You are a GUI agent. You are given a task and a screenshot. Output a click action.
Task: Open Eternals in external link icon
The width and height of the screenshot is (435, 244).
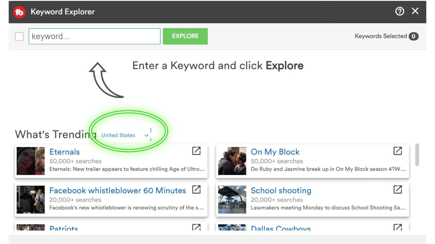point(196,151)
